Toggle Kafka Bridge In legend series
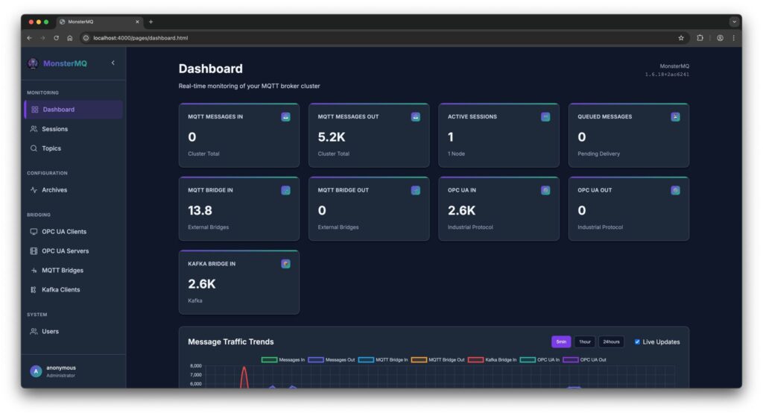Screen dimensions: 763x416 pos(476,360)
